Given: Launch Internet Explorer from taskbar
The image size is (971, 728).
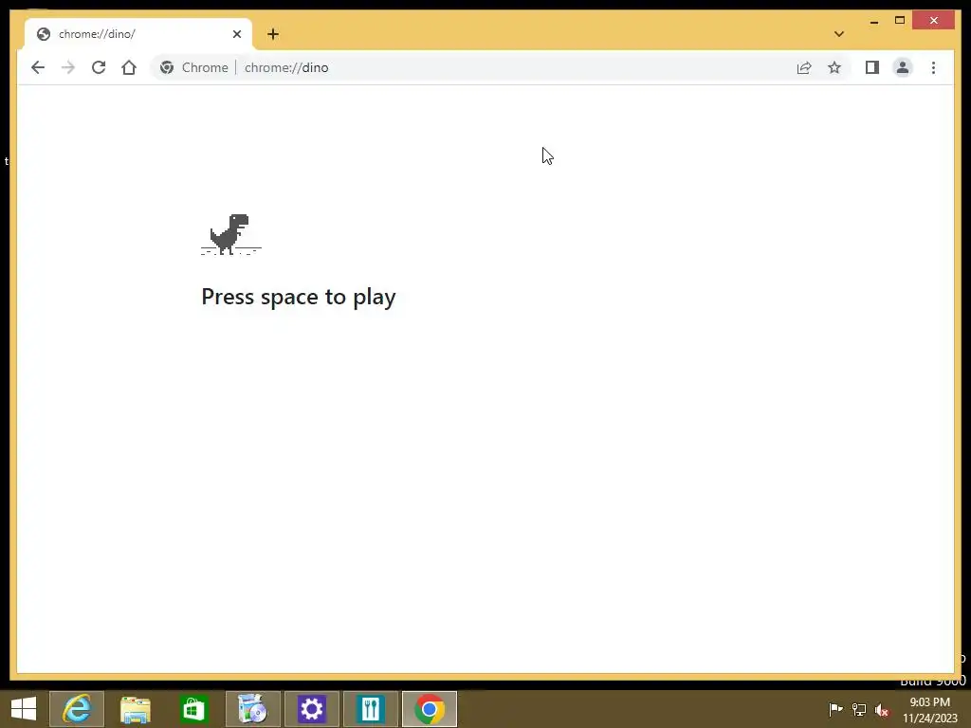Looking at the screenshot, I should pyautogui.click(x=77, y=709).
